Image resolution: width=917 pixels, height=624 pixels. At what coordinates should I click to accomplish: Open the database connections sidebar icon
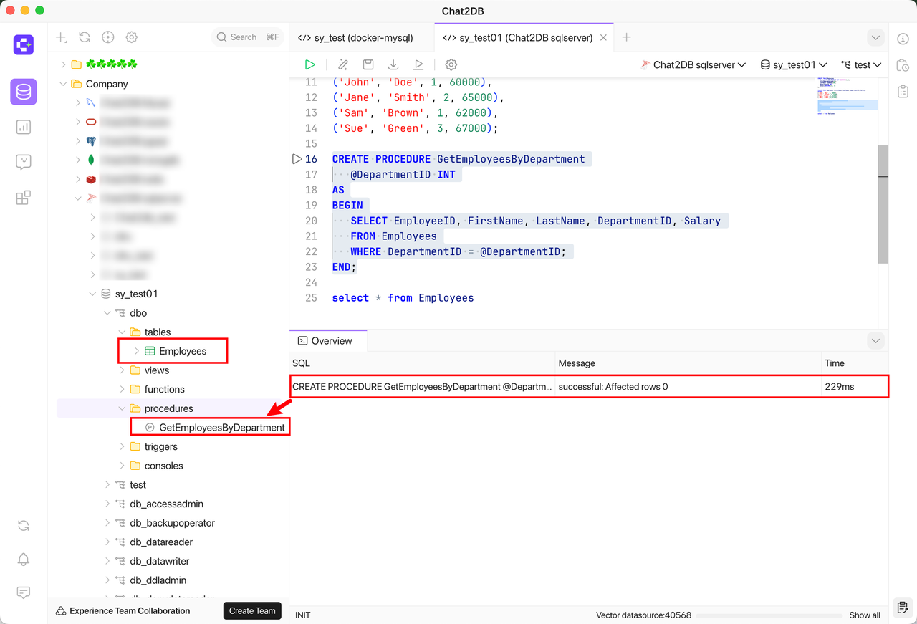(x=24, y=92)
